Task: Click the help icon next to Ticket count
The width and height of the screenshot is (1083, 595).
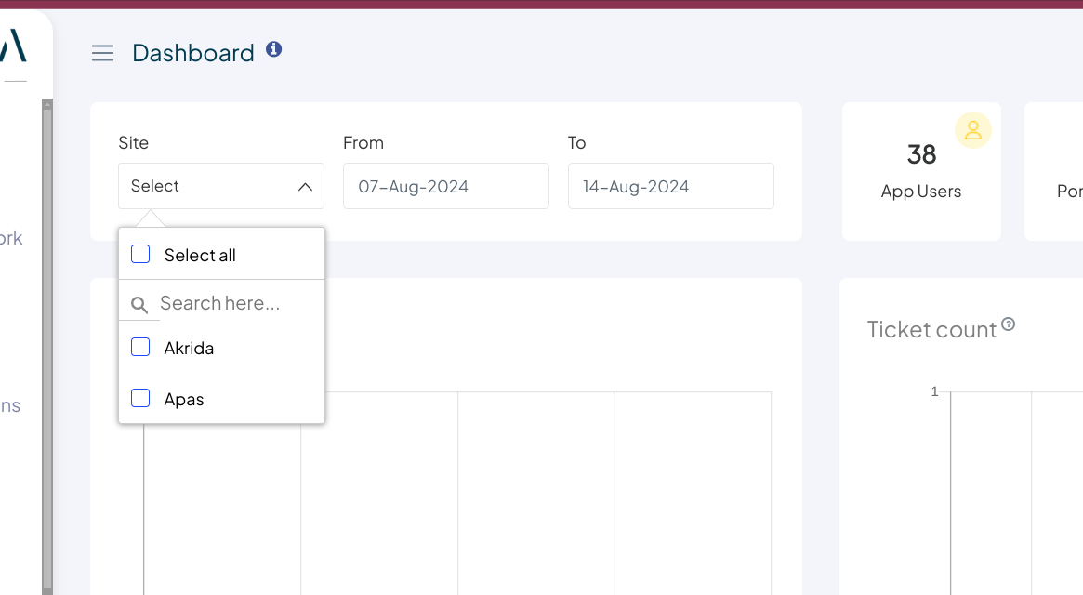Action: pos(1008,325)
